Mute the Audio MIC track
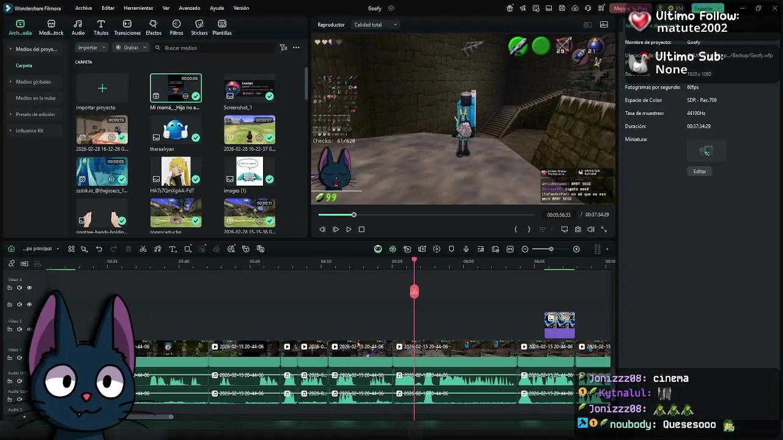Screen dimensions: 783x440 19,381
